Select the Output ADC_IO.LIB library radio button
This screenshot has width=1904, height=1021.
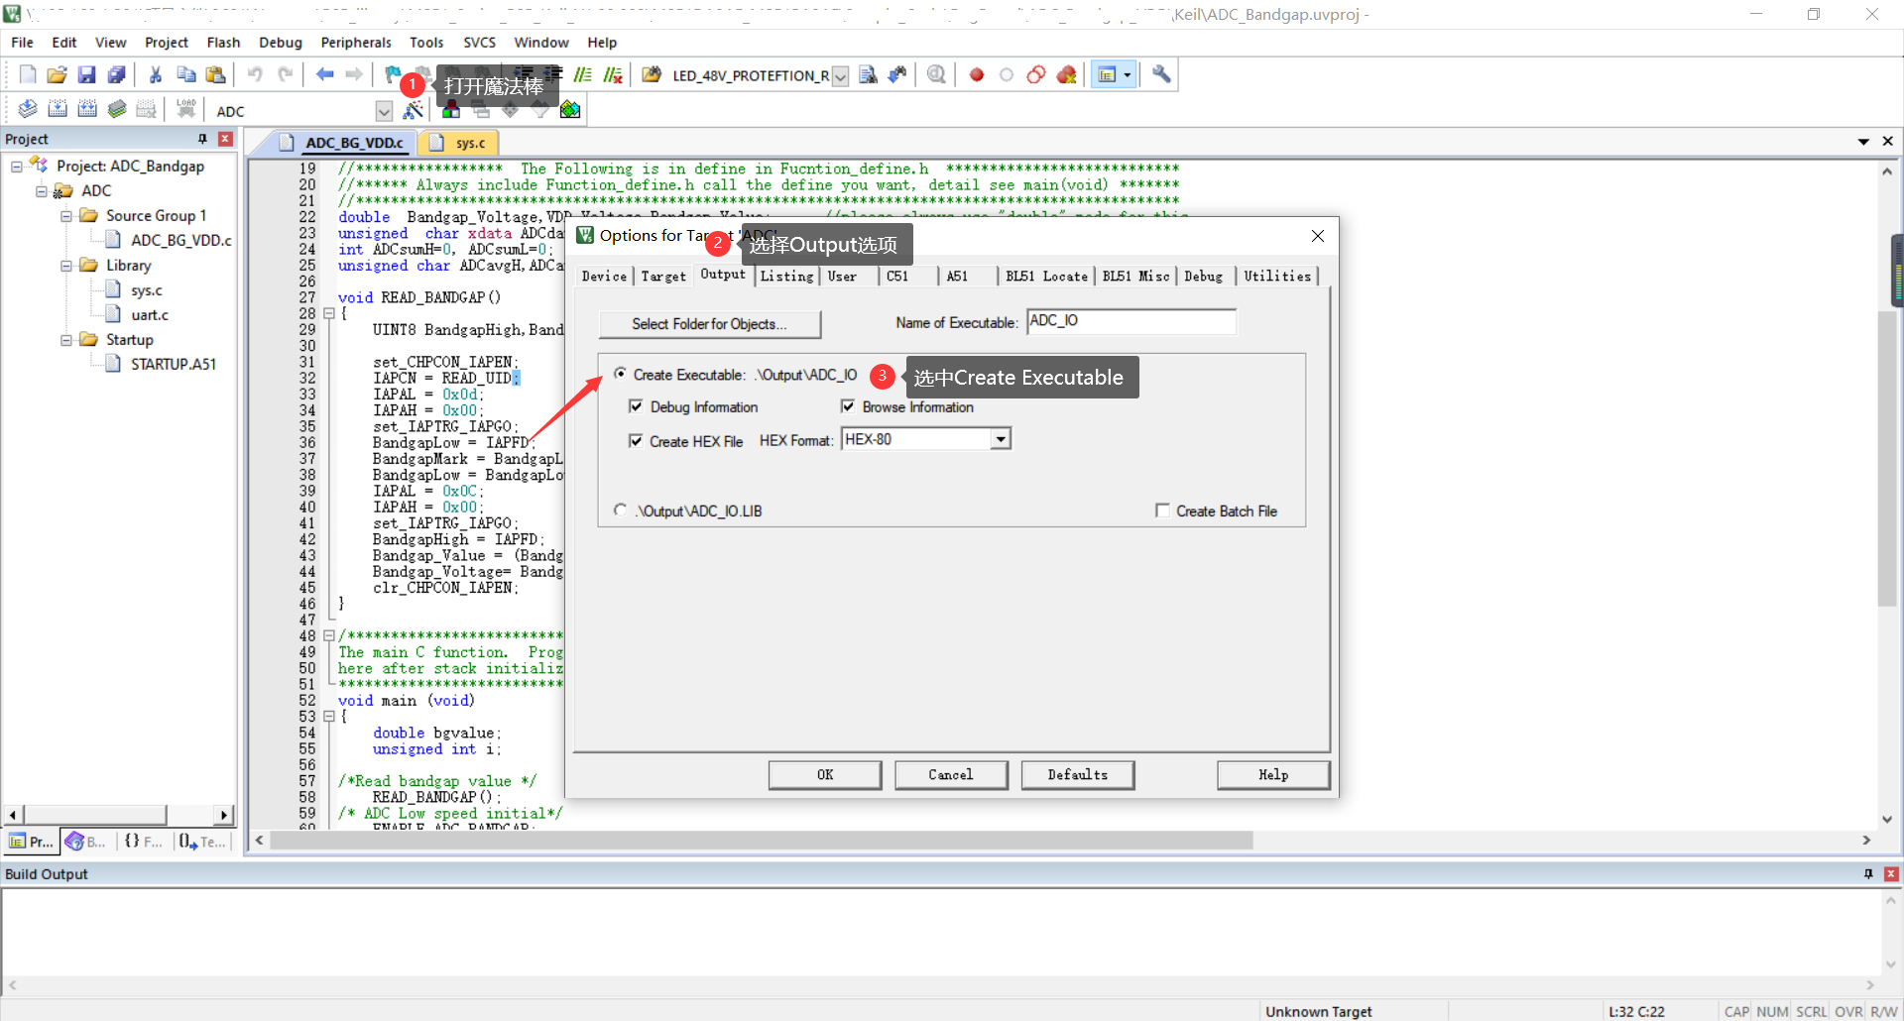620,510
